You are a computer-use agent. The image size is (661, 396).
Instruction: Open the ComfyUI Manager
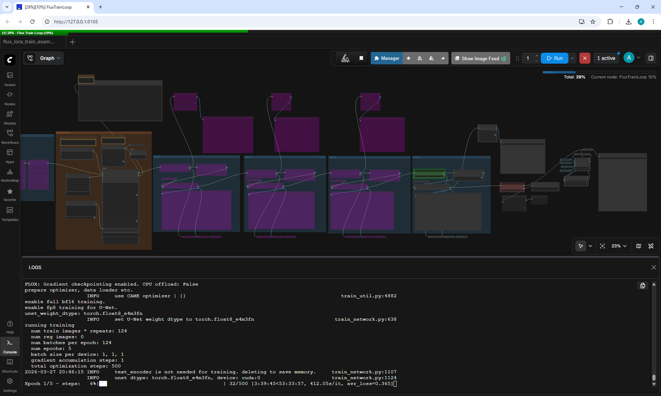point(387,58)
